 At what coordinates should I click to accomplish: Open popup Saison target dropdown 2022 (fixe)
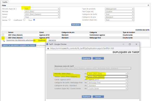[x=108, y=77]
